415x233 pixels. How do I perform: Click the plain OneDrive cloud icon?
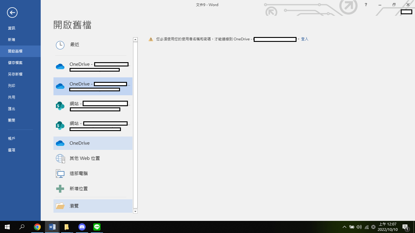tap(60, 143)
